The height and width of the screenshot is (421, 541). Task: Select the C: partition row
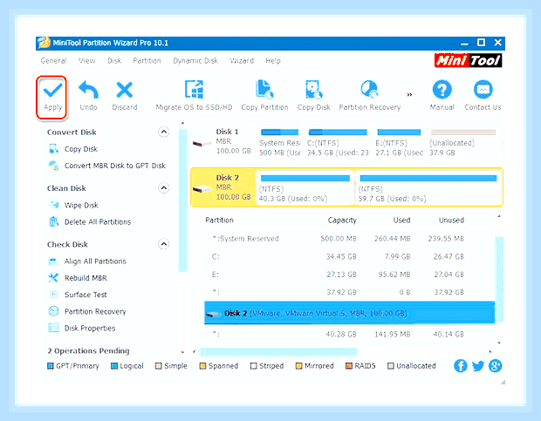pos(349,256)
